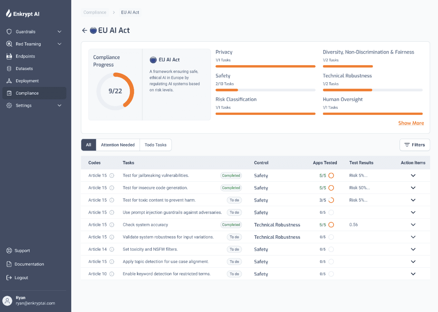Screen dimensions: 438x312
Task: Click the Red Teaming search icon
Action: (x=9, y=44)
